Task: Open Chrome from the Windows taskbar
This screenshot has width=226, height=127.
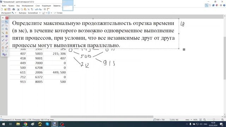Action: tap(25, 124)
